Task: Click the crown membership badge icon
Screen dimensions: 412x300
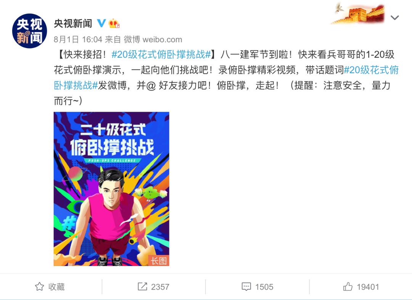Action: [x=114, y=23]
